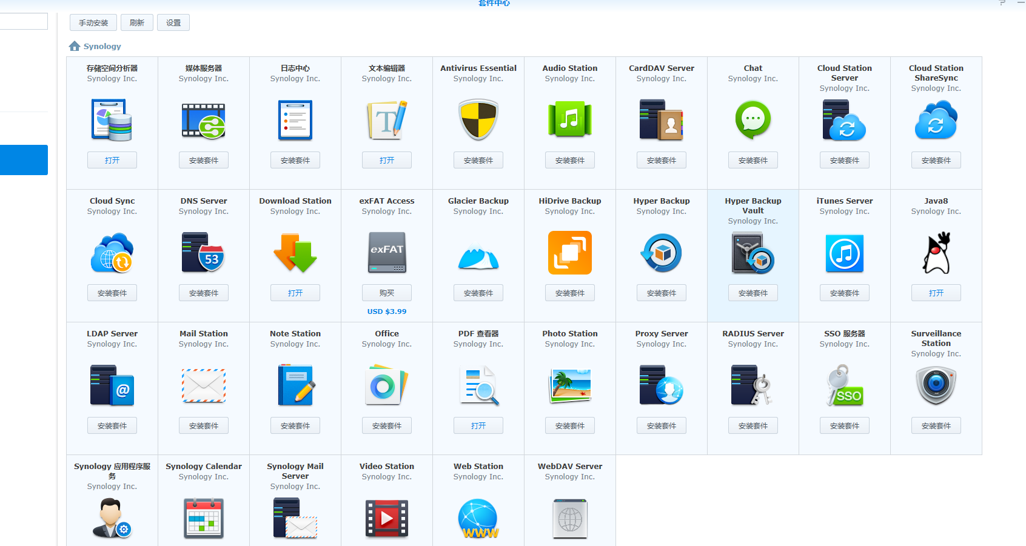Click the 存储空间分析器 package icon
1026x546 pixels.
pos(112,121)
